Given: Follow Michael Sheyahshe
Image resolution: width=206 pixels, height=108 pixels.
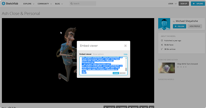Looking at the screenshot, I should coord(180,26).
